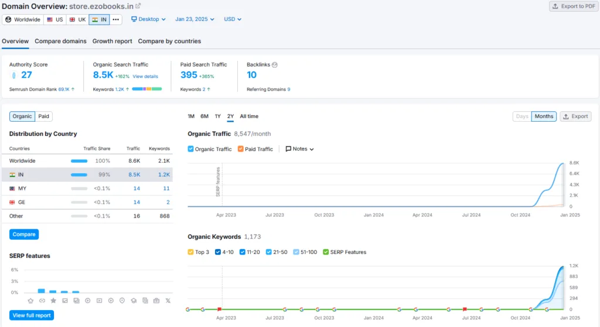This screenshot has height=327, width=600.
Task: Open the Jan 23, 2025 date dropdown
Action: 195,19
